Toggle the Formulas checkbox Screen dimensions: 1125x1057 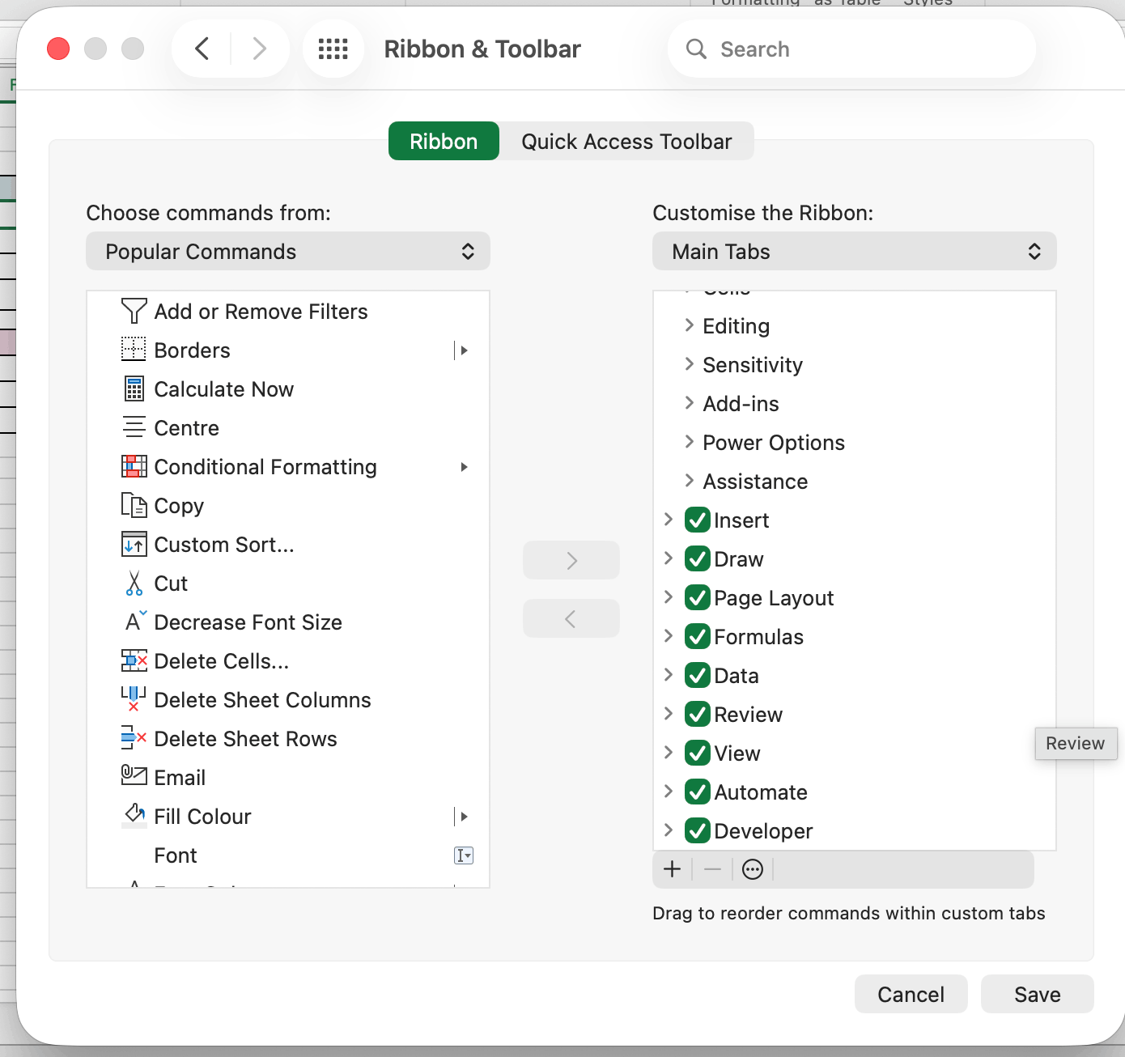coord(697,636)
